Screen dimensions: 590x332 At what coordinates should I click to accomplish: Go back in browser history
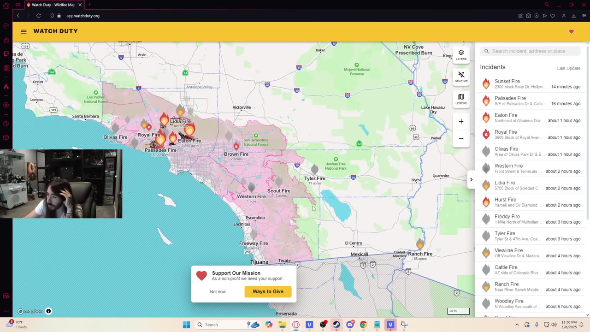tap(18, 16)
